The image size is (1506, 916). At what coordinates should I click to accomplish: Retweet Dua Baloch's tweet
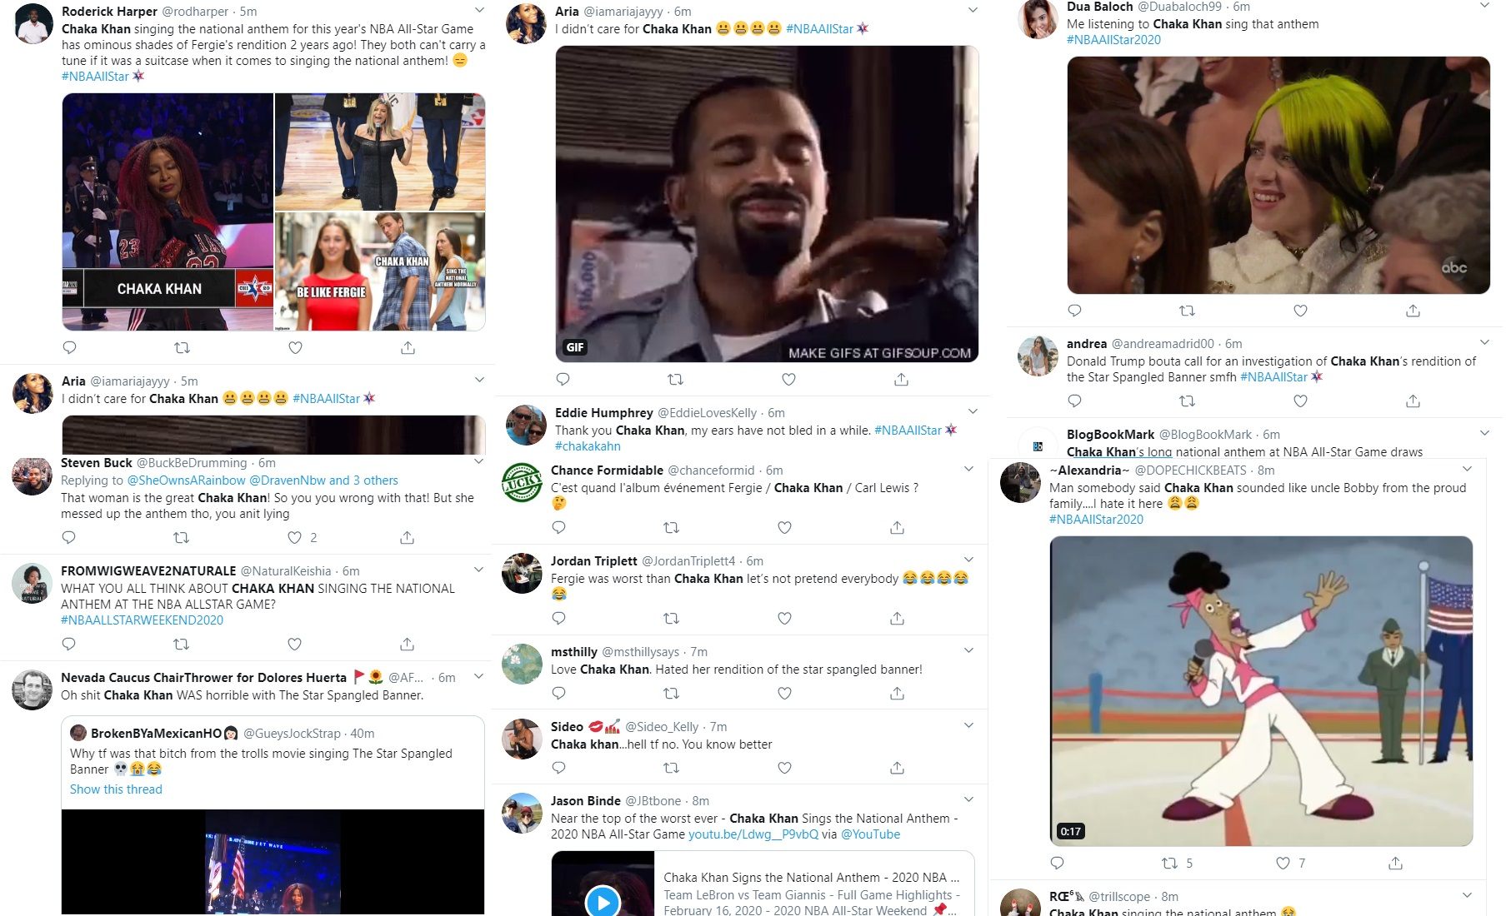[1187, 311]
